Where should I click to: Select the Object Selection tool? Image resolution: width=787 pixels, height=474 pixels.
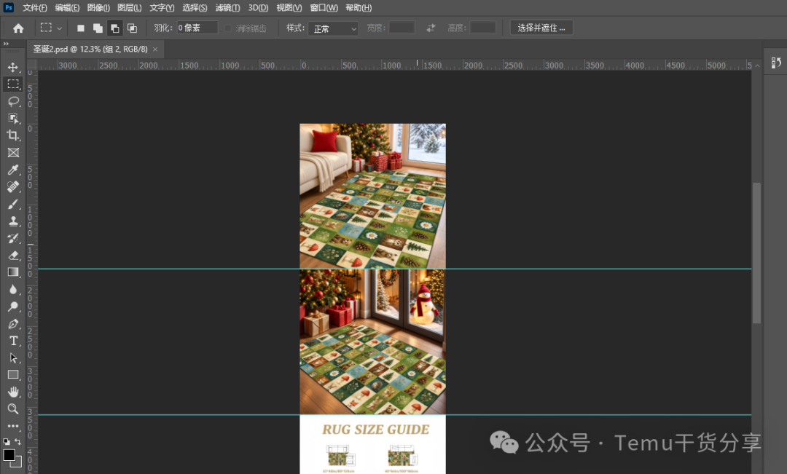tap(13, 119)
